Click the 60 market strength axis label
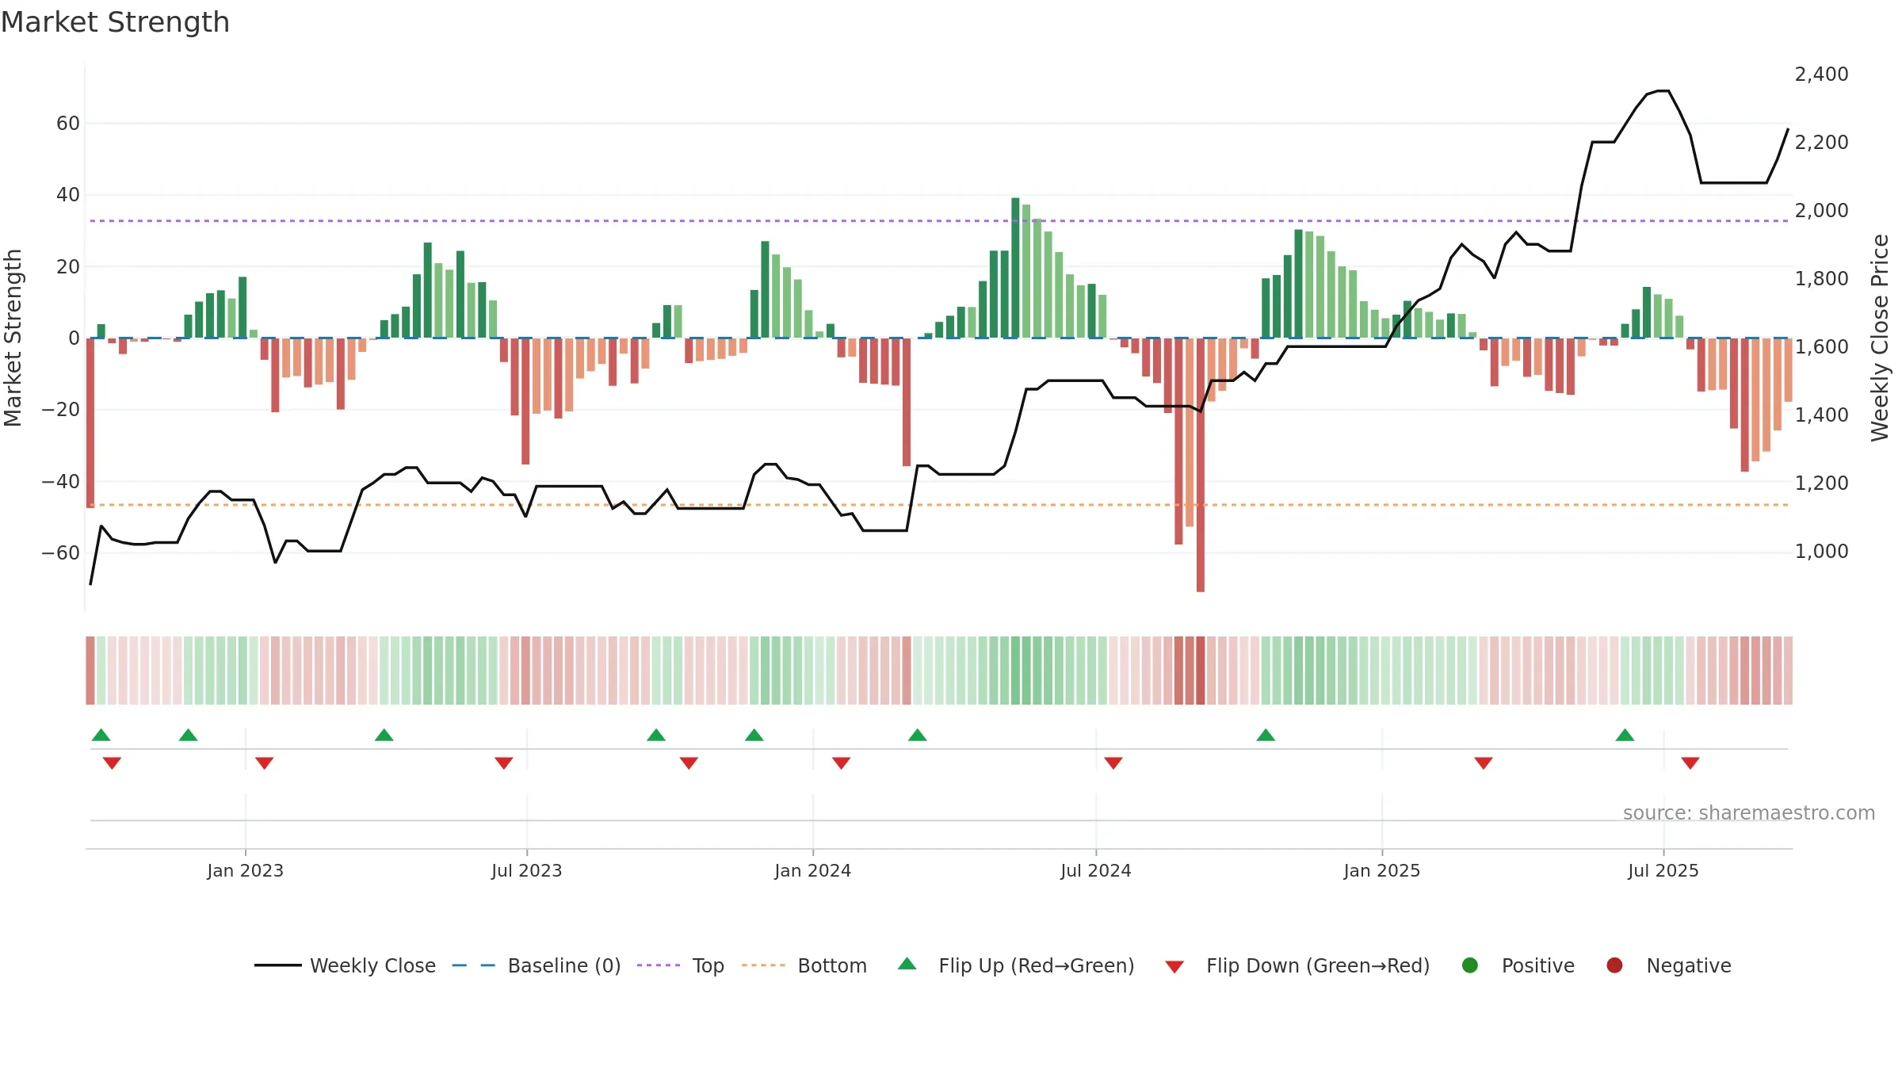This screenshot has height=1070, width=1902. click(68, 124)
